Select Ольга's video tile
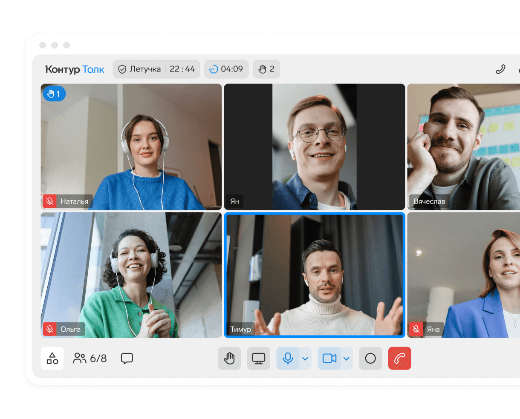 tap(131, 275)
